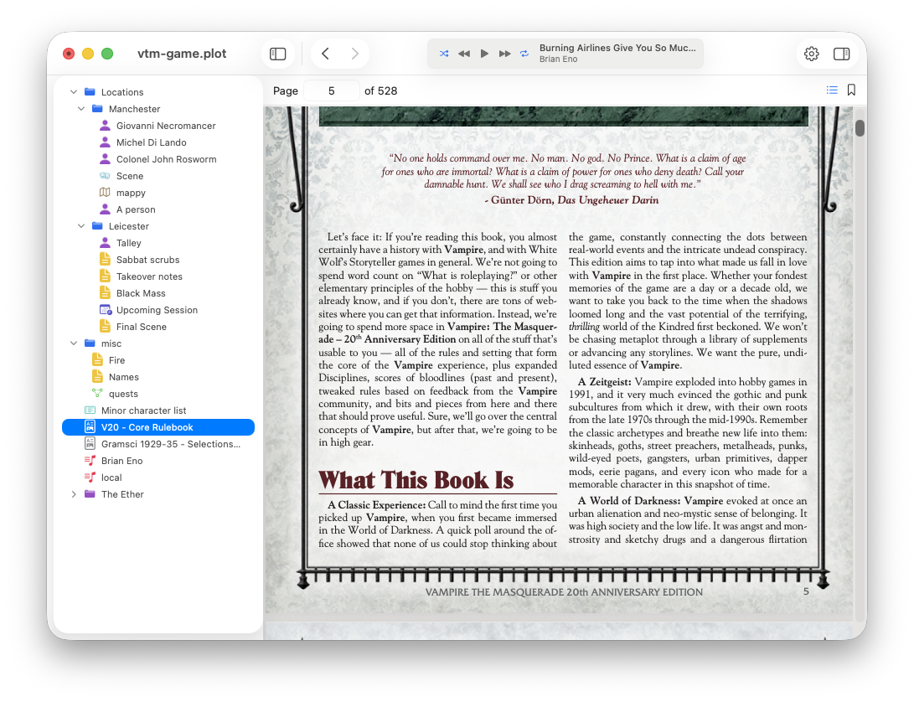The image size is (914, 702).
Task: Open the mappy map icon
Action: pos(105,193)
